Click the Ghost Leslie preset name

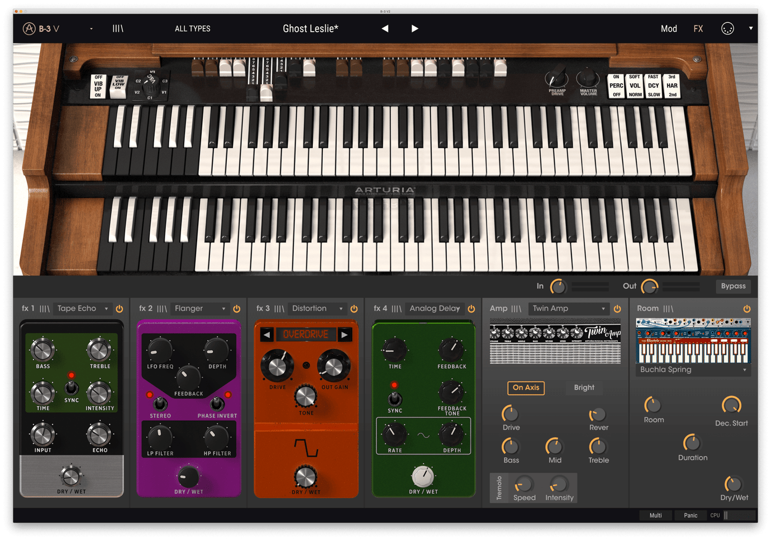311,28
